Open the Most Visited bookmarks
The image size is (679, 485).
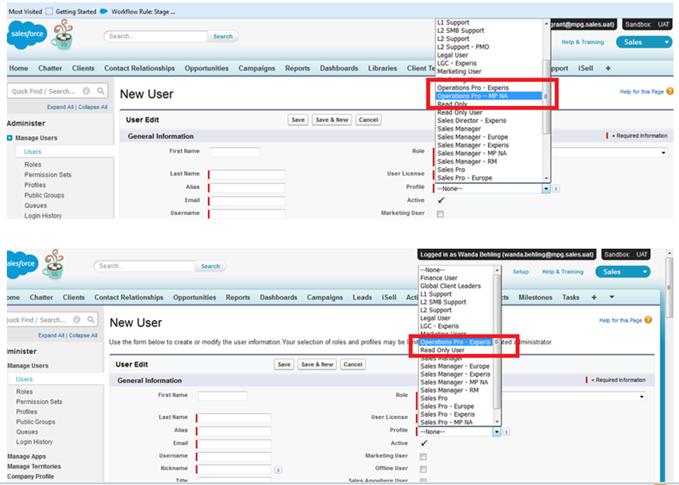pyautogui.click(x=25, y=12)
